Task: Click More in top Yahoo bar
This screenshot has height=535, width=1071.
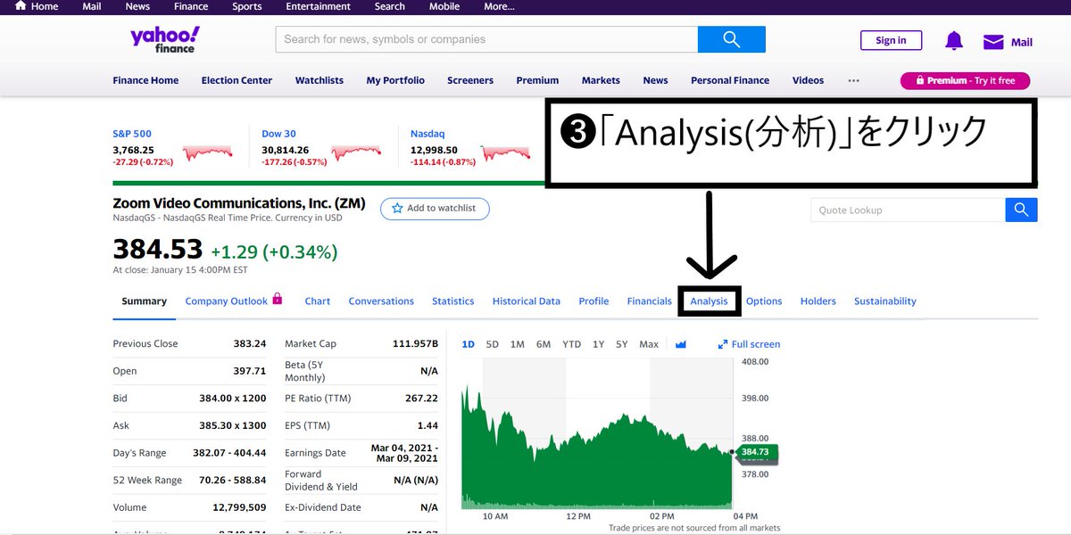Action: coord(499,6)
